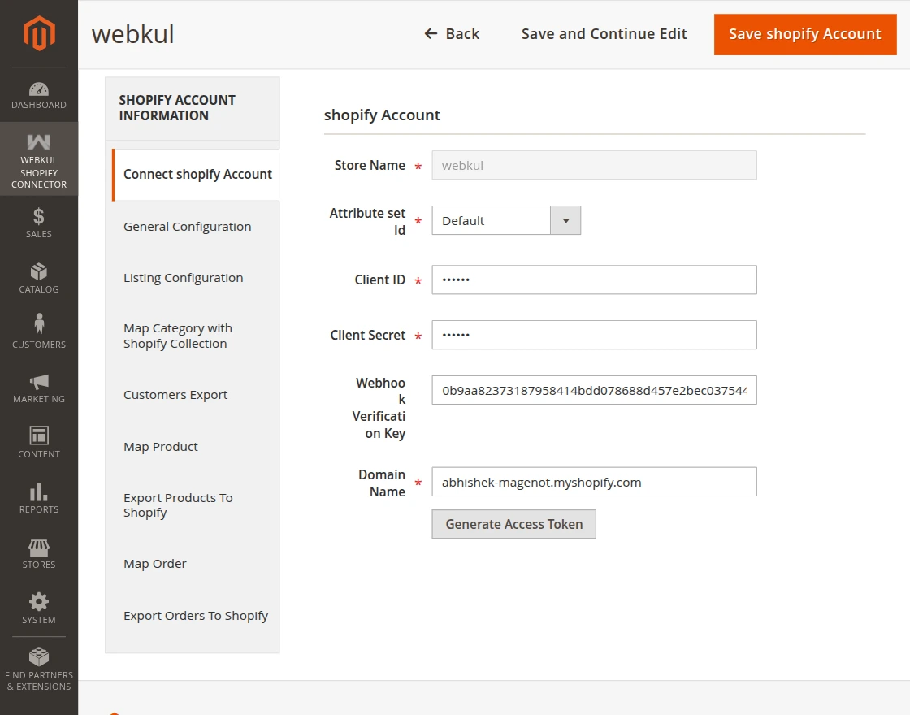Click into the Domain Name field
This screenshot has height=715, width=910.
594,482
